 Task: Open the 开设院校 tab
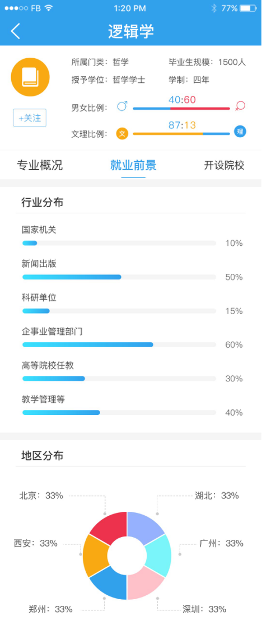pyautogui.click(x=224, y=165)
